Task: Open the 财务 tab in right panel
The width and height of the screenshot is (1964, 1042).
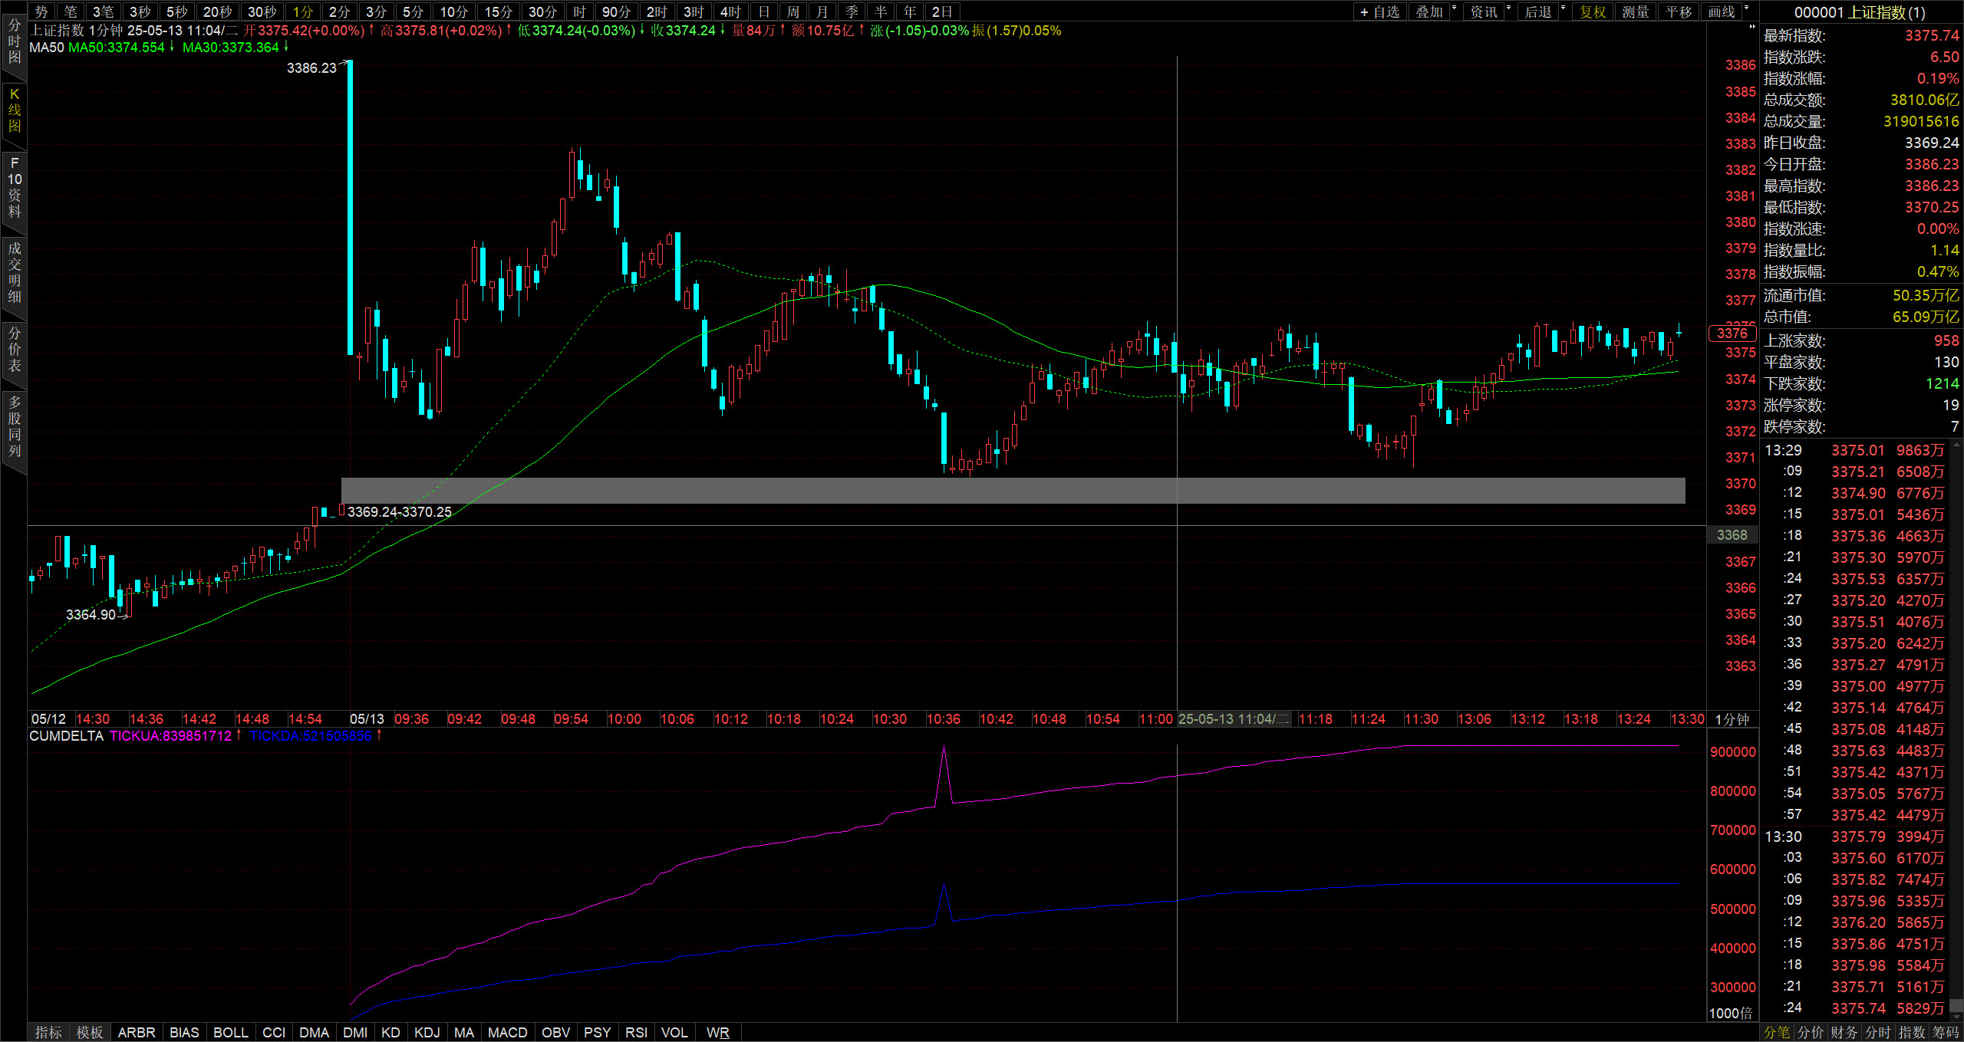Action: click(1844, 1032)
